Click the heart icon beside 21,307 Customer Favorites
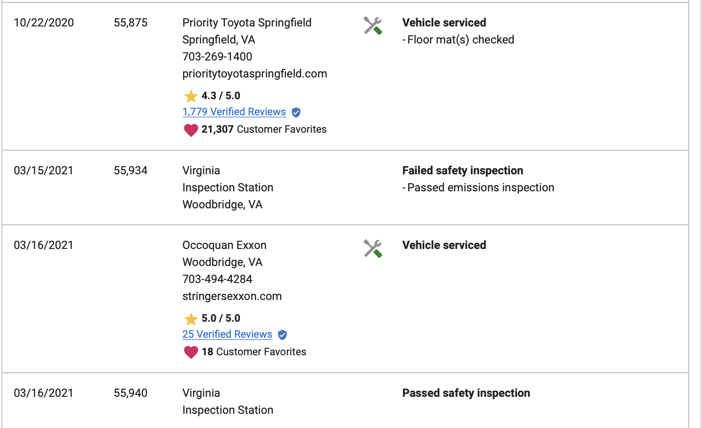Screen dimensions: 702x428 coord(191,130)
